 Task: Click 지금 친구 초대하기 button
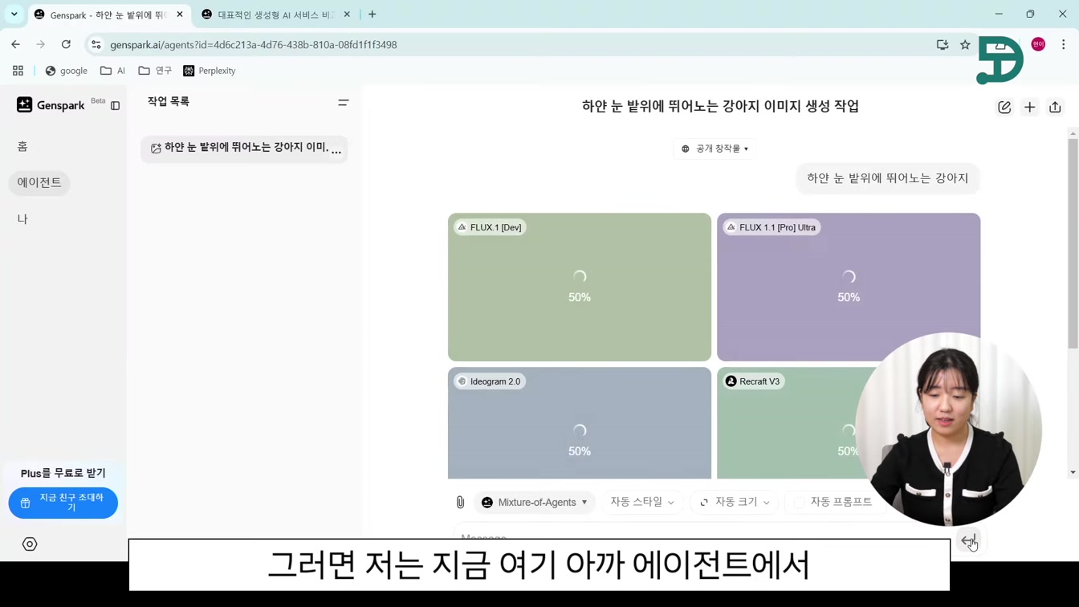(x=63, y=503)
